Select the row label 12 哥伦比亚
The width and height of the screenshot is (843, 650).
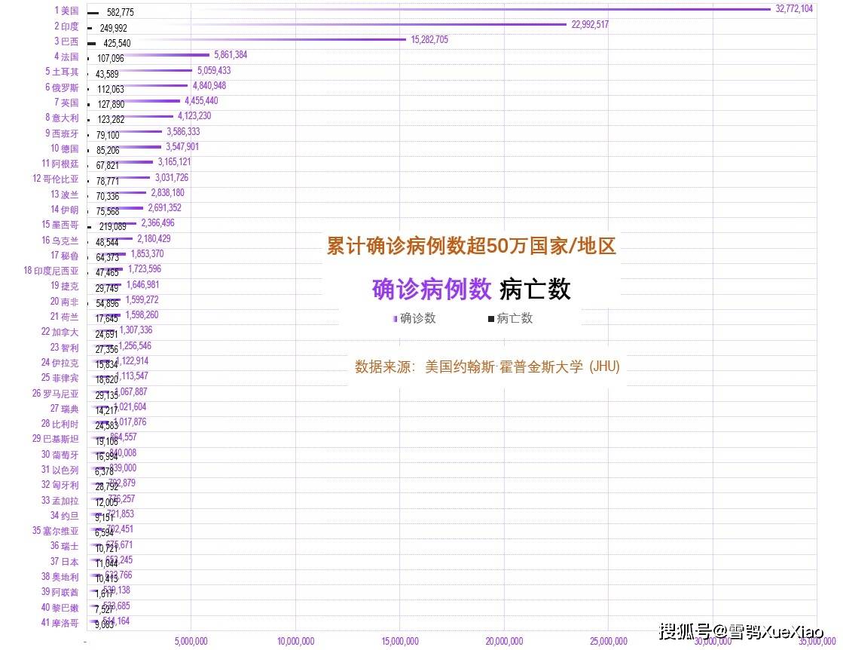click(x=56, y=179)
